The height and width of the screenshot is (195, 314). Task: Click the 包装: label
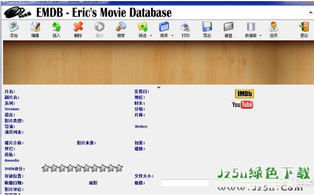pos(140,142)
